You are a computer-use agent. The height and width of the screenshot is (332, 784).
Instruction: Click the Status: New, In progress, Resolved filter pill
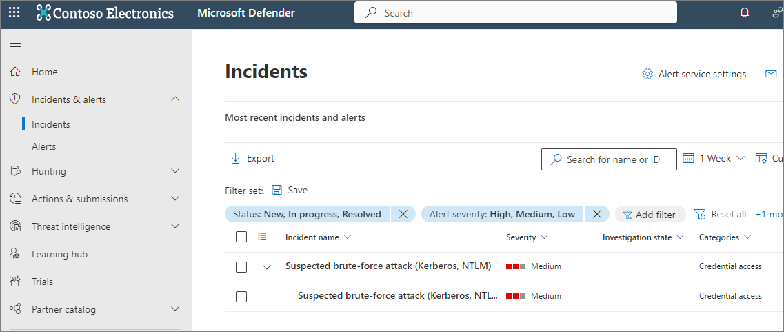(308, 215)
